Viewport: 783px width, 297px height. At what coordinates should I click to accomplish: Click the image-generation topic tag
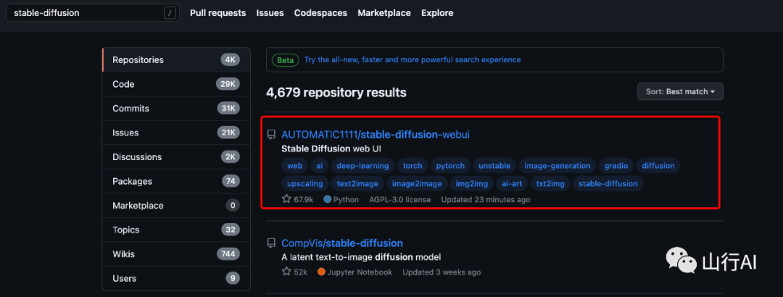(x=558, y=166)
